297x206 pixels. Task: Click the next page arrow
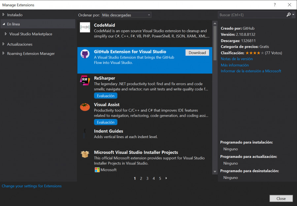pos(166,178)
